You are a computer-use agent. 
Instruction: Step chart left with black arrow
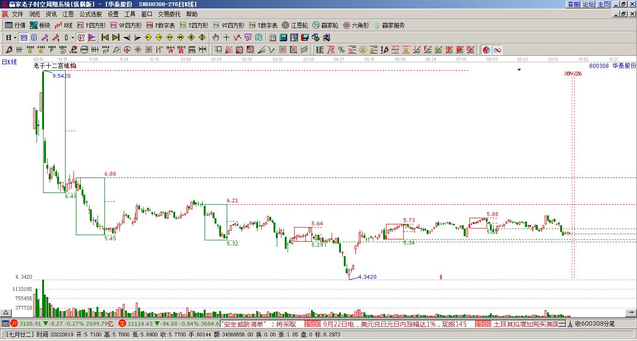click(127, 37)
